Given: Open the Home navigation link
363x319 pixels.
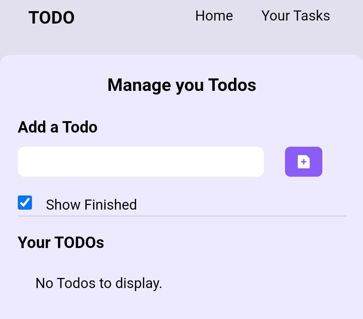Looking at the screenshot, I should pyautogui.click(x=214, y=16).
